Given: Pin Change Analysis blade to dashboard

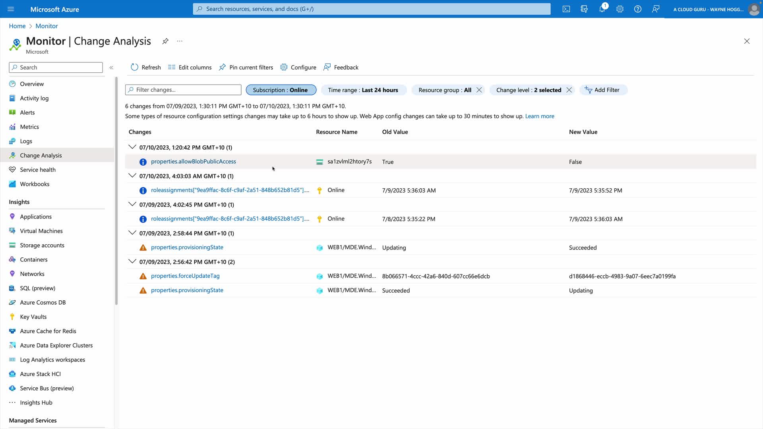Looking at the screenshot, I should coord(165,41).
